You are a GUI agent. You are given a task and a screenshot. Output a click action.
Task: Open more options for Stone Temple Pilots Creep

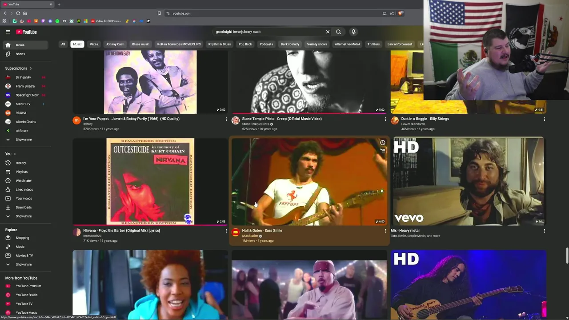coord(385,119)
